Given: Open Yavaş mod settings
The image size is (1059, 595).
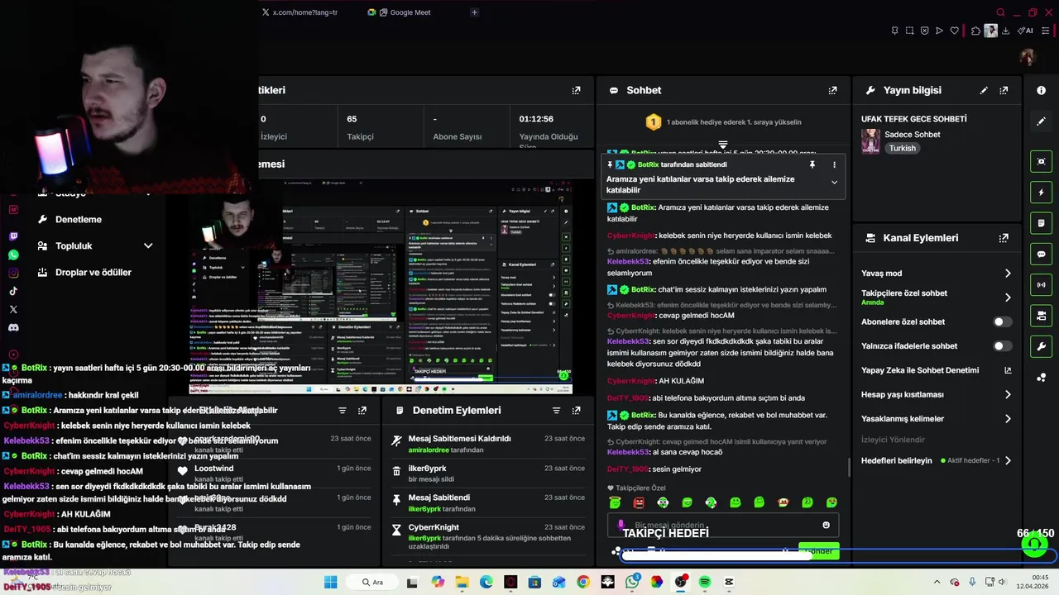Looking at the screenshot, I should (936, 273).
